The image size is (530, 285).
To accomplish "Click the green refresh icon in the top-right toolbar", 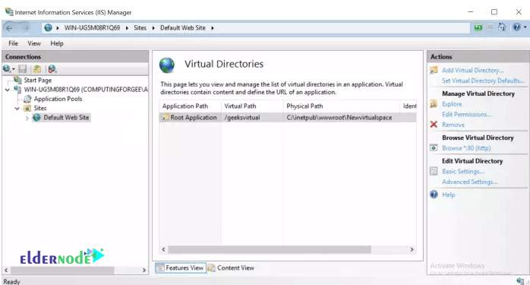I will click(478, 27).
